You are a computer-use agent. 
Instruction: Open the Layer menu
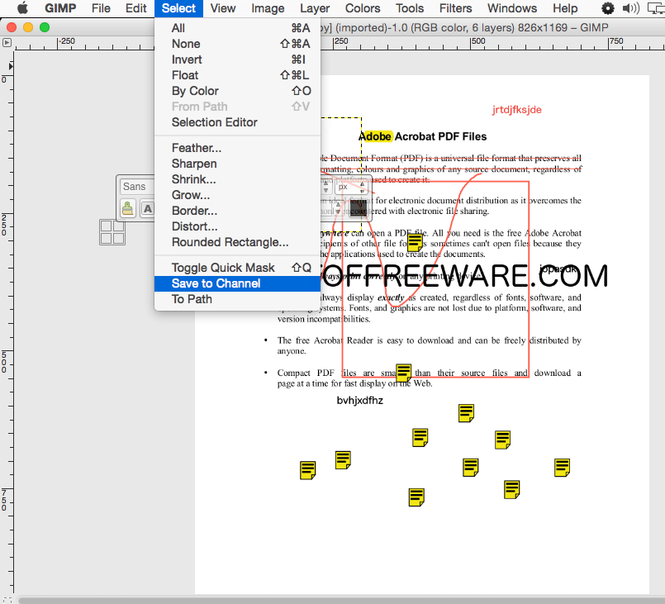click(x=315, y=8)
